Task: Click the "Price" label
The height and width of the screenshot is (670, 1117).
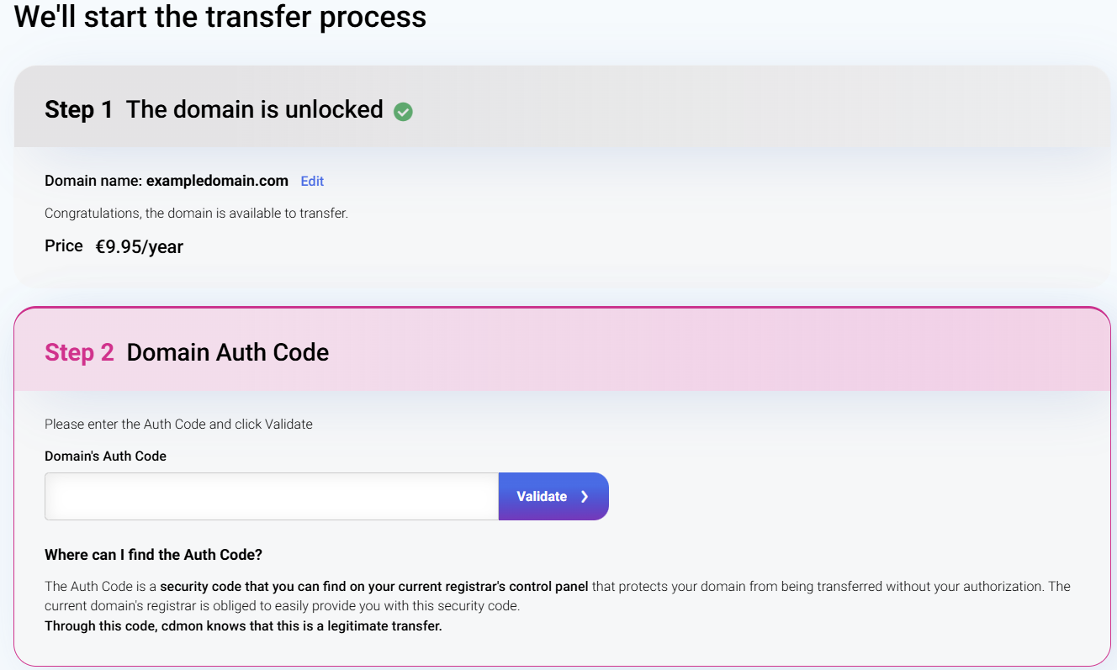Action: [64, 245]
